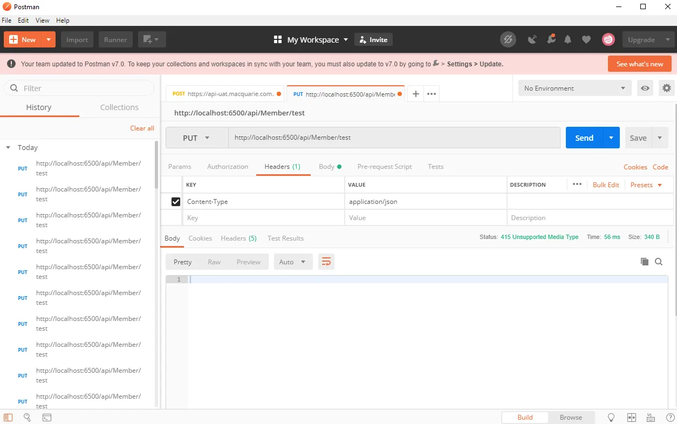
Task: Click the Postman logo in title bar
Action: pos(6,6)
